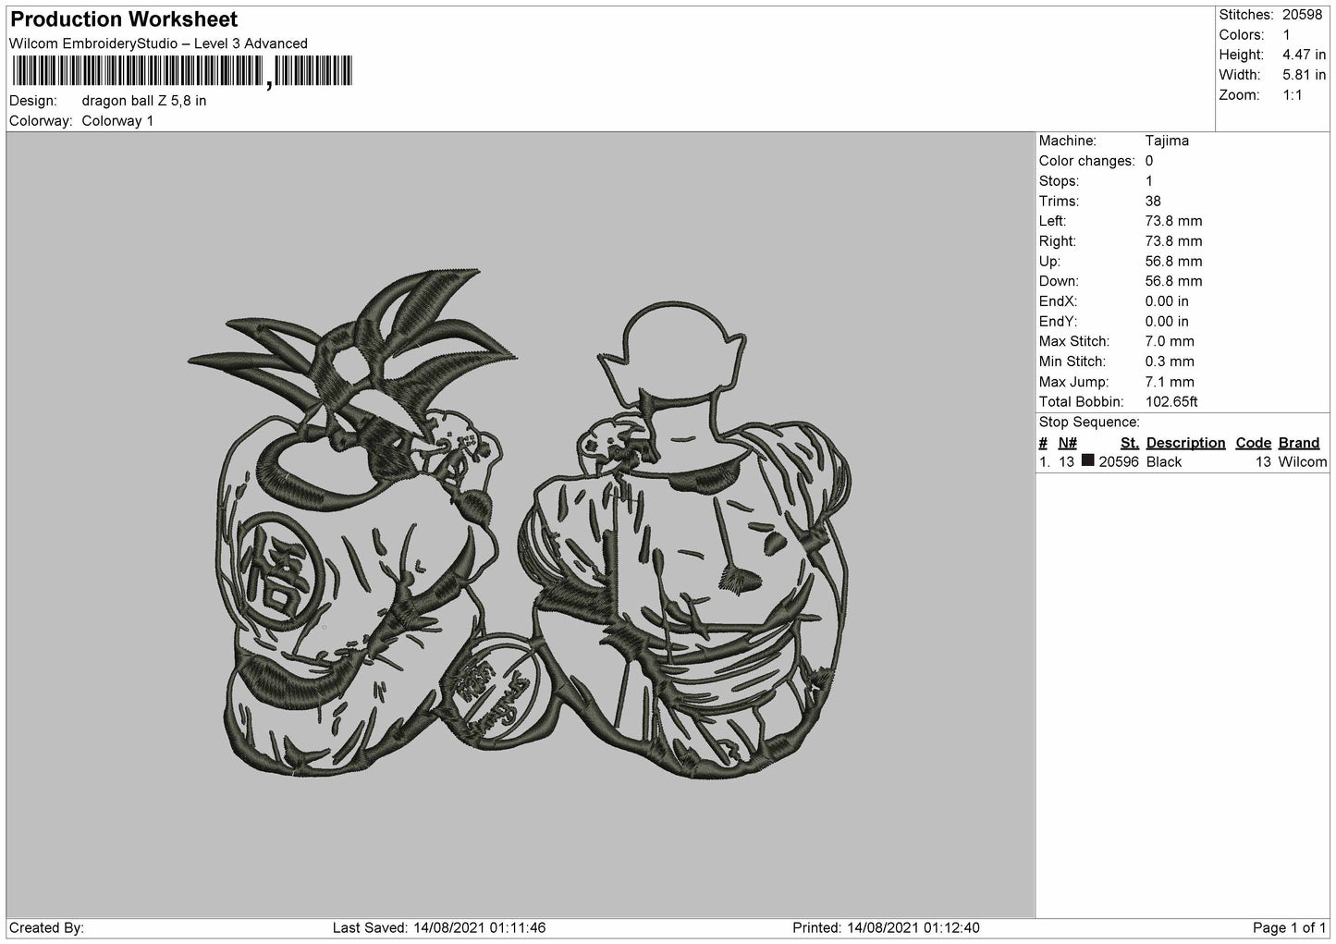Image resolution: width=1336 pixels, height=944 pixels.
Task: Select the 'Colorway 1' value
Action: pos(118,121)
